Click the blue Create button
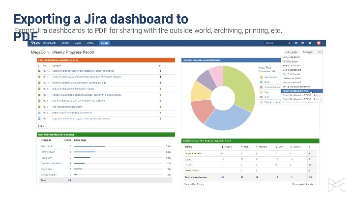This screenshot has width=354, height=199. pos(104,43)
